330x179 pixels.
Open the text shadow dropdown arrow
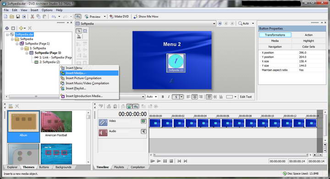coord(181,97)
